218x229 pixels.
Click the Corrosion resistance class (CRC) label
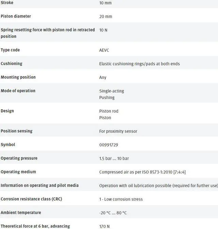[31, 199]
